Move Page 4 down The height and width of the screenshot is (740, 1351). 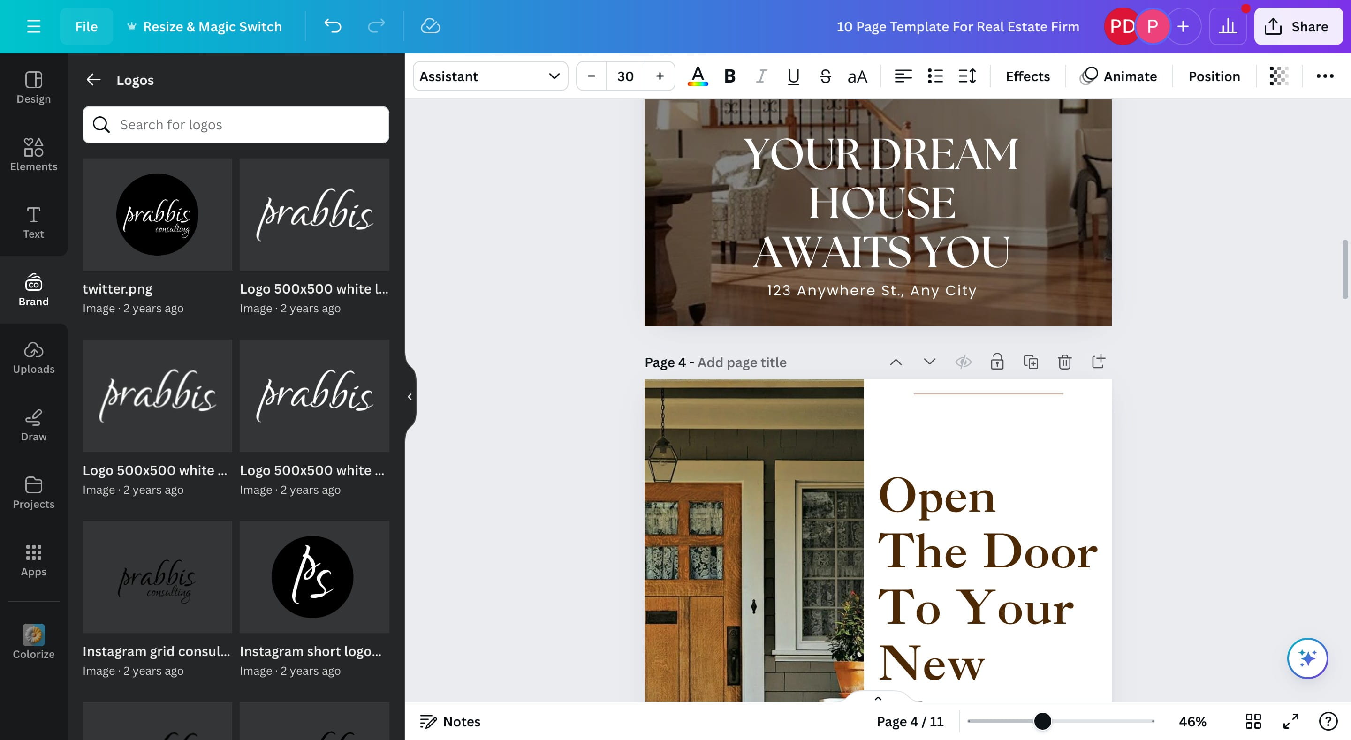(x=929, y=362)
